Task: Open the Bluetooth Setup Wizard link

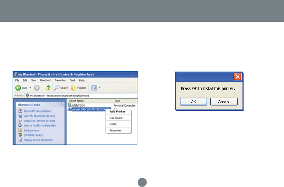Action: [x=38, y=111]
